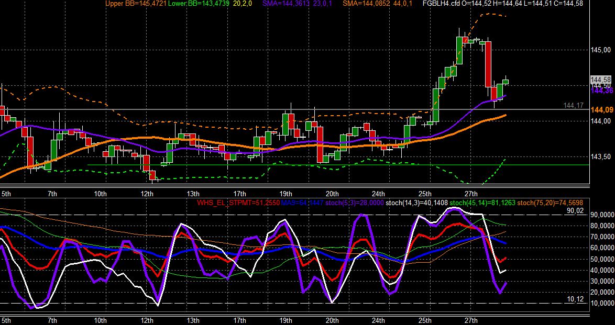Viewport: 615px width, 325px height.
Task: Click 7th on the price chart date axis
Action: click(52, 194)
